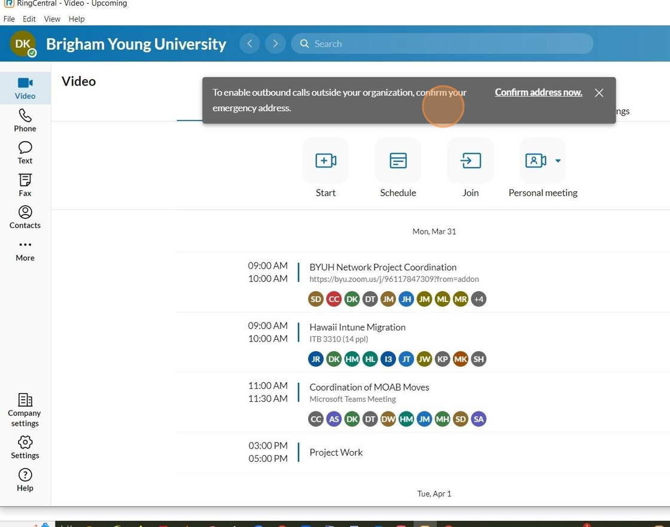Open the Text messaging section
This screenshot has height=527, width=670.
pos(25,153)
